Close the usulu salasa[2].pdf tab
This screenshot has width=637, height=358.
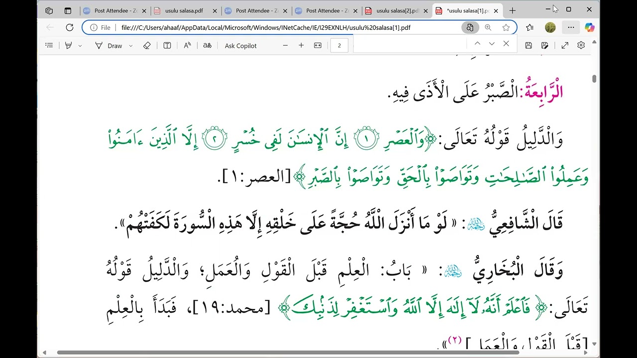(426, 10)
